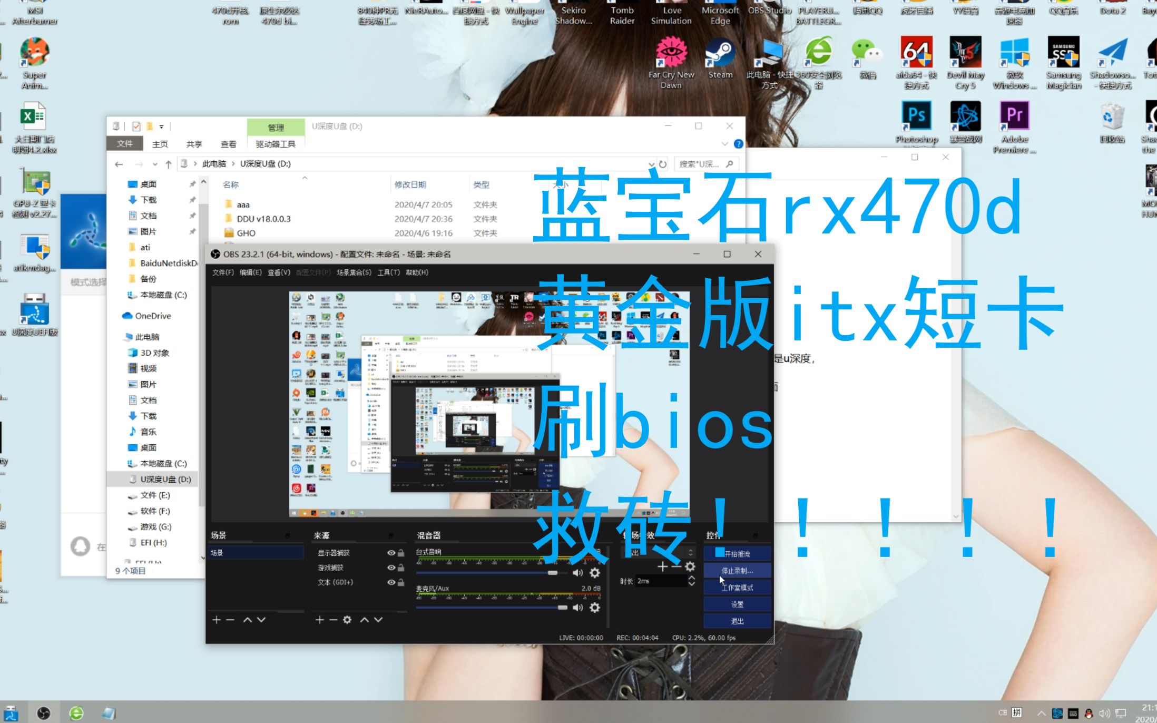Toggle visibility eye of 文本 (GDI+) source
1157x723 pixels.
click(x=391, y=582)
